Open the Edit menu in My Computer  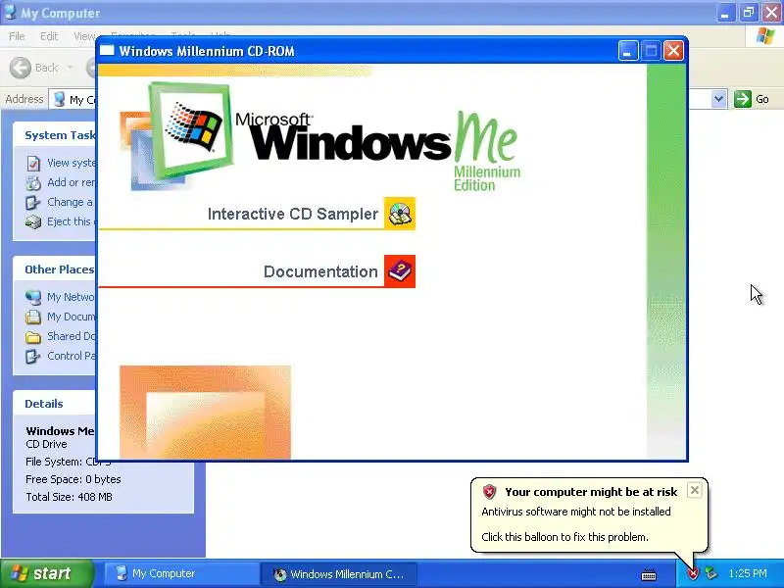49,36
